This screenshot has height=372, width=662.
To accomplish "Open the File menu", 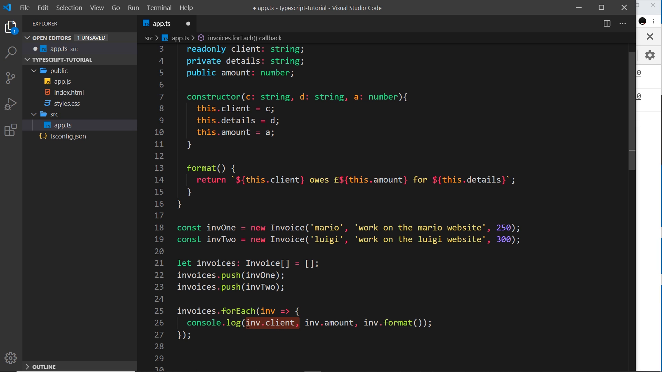I will tap(24, 8).
